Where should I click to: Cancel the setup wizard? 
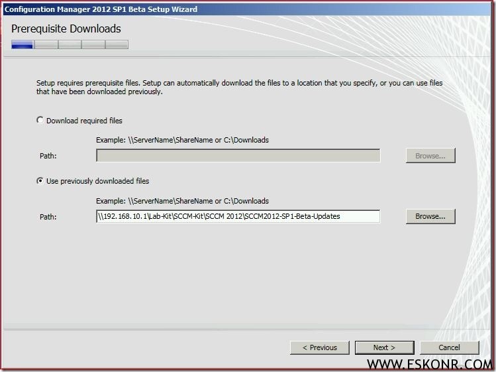[450, 347]
